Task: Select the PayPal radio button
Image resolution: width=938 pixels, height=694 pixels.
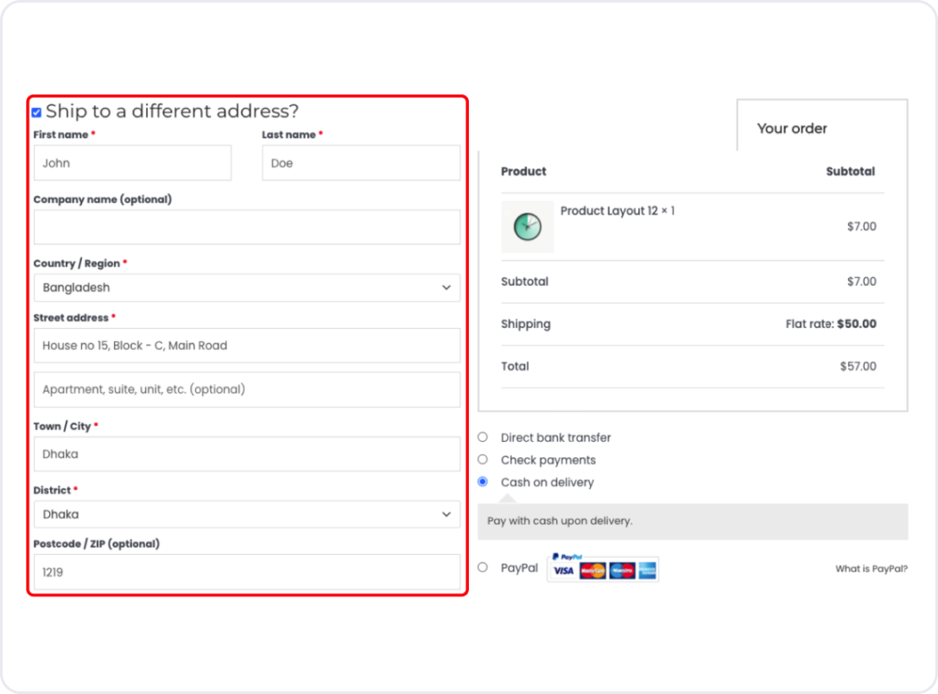Action: (x=483, y=567)
